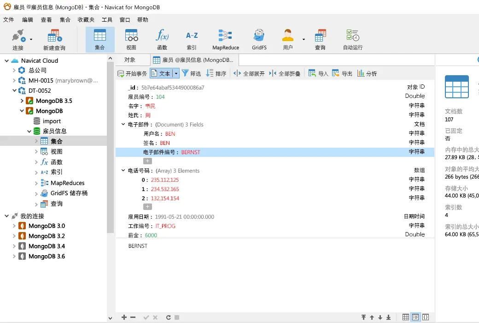This screenshot has width=479, height=323.
Task: Collapse the Navicat Cloud tree node
Action: 6,60
